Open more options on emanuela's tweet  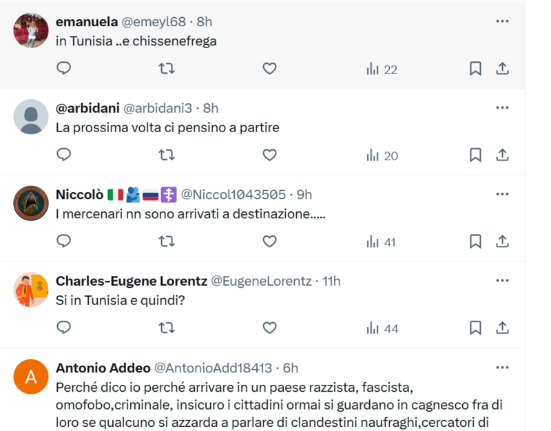pos(502,21)
